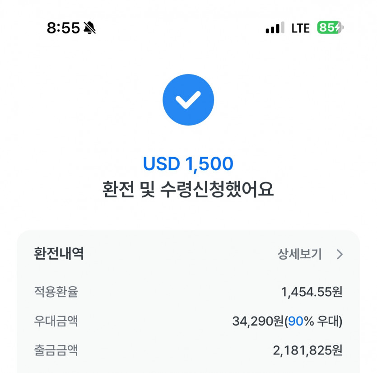377x373 pixels.
Task: Tap the silent mode bell icon
Action: [89, 28]
